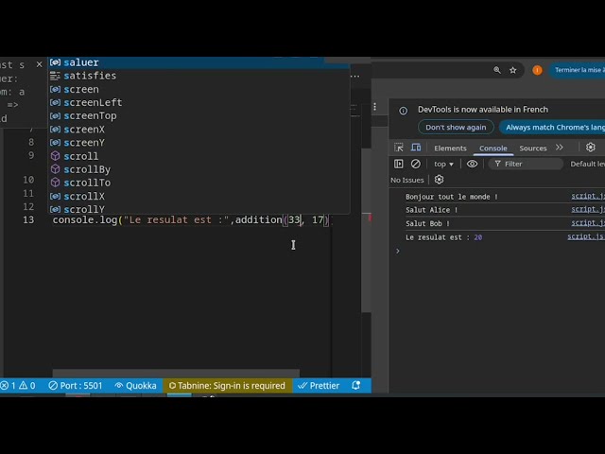605x454 pixels.
Task: Toggle device toolbar icon in DevTools
Action: click(416, 148)
